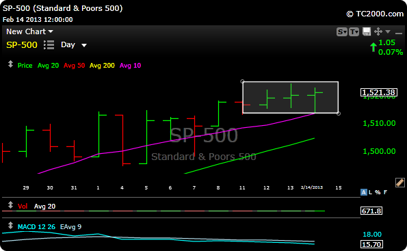Click the move chart crosshair icon

coord(378,31)
